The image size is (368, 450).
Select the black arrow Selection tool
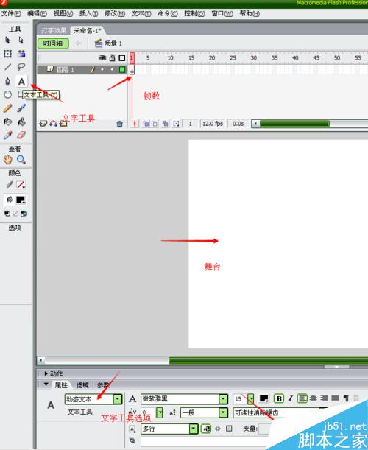(7, 40)
